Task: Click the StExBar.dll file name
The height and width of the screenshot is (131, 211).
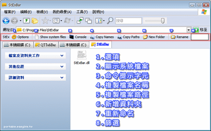Action: click(x=82, y=63)
